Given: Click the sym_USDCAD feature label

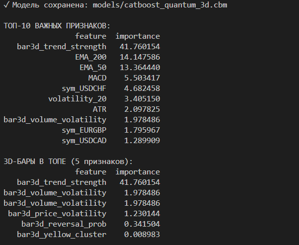Looking at the screenshot, I should click(x=84, y=141).
